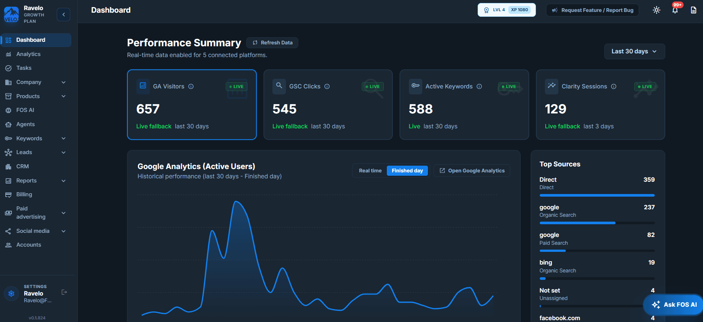The width and height of the screenshot is (703, 322).
Task: Click the XP 1080 badge
Action: coord(519,10)
